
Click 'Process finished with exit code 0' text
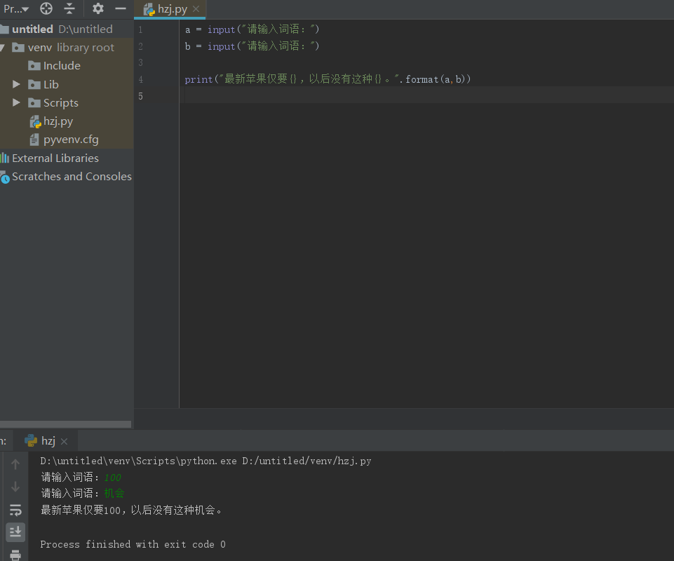[x=133, y=544]
